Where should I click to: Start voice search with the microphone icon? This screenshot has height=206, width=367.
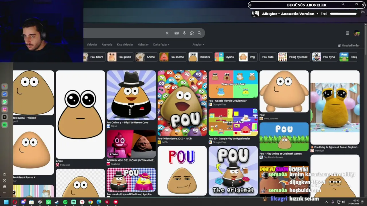tap(184, 33)
